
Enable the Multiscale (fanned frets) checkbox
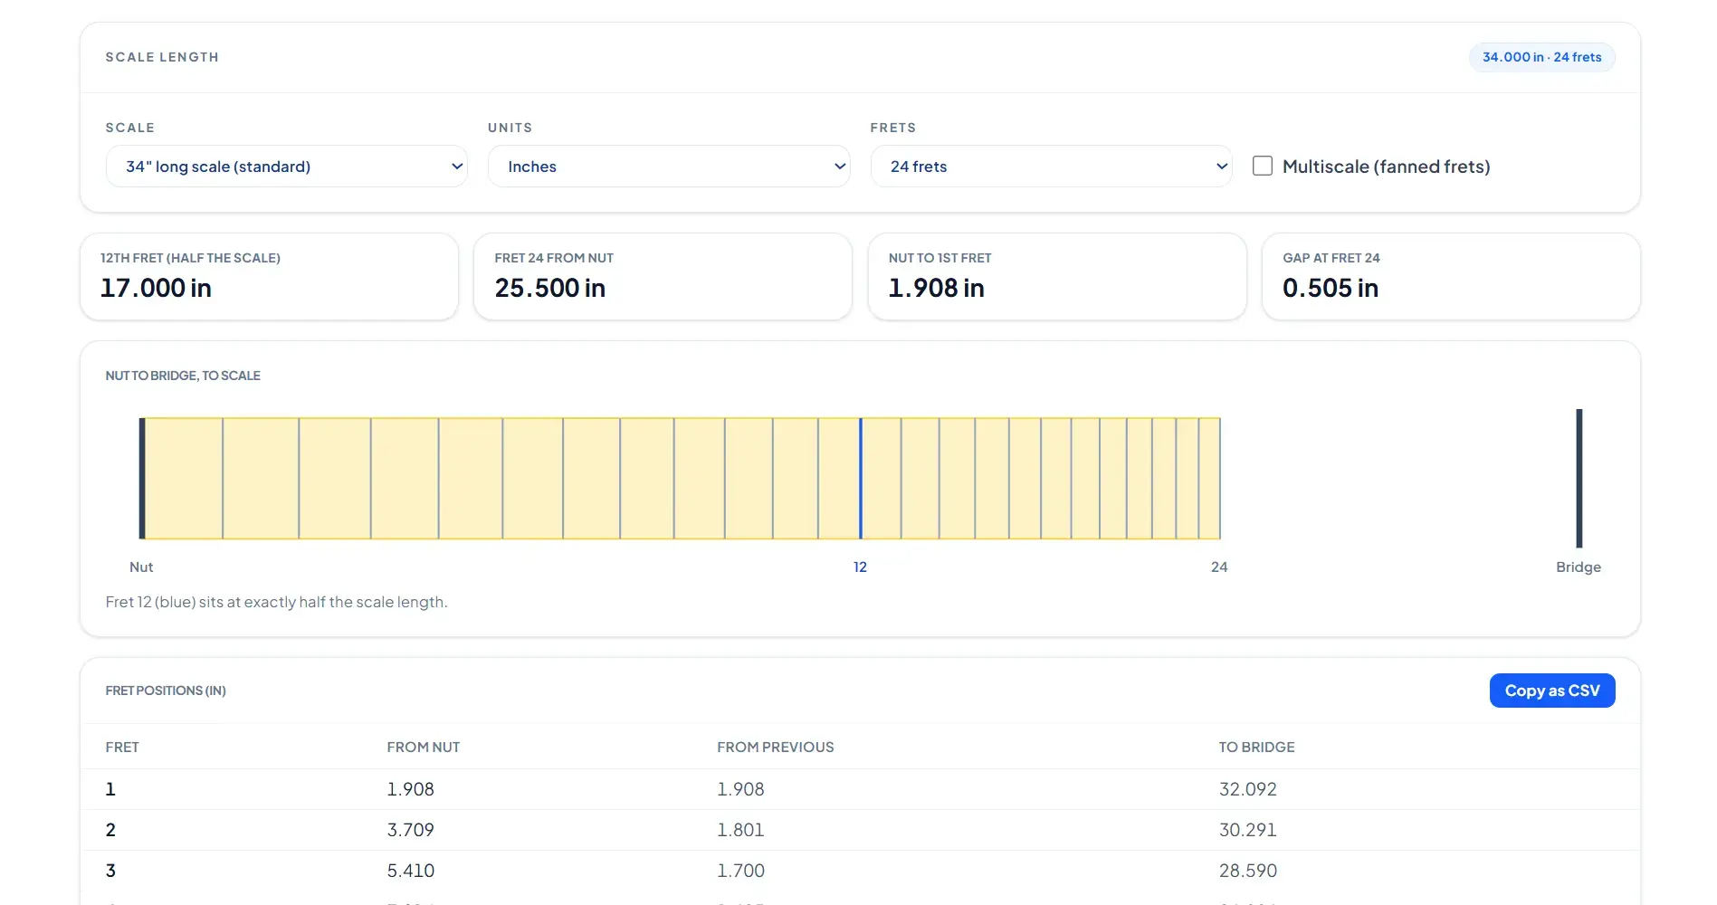pos(1263,166)
